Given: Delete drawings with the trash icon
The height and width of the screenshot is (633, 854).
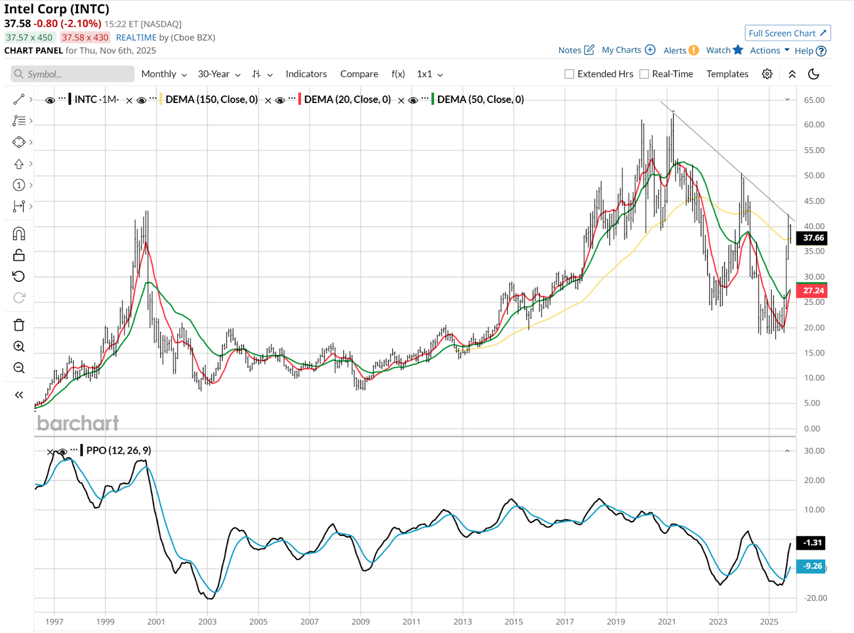Looking at the screenshot, I should click(x=19, y=325).
